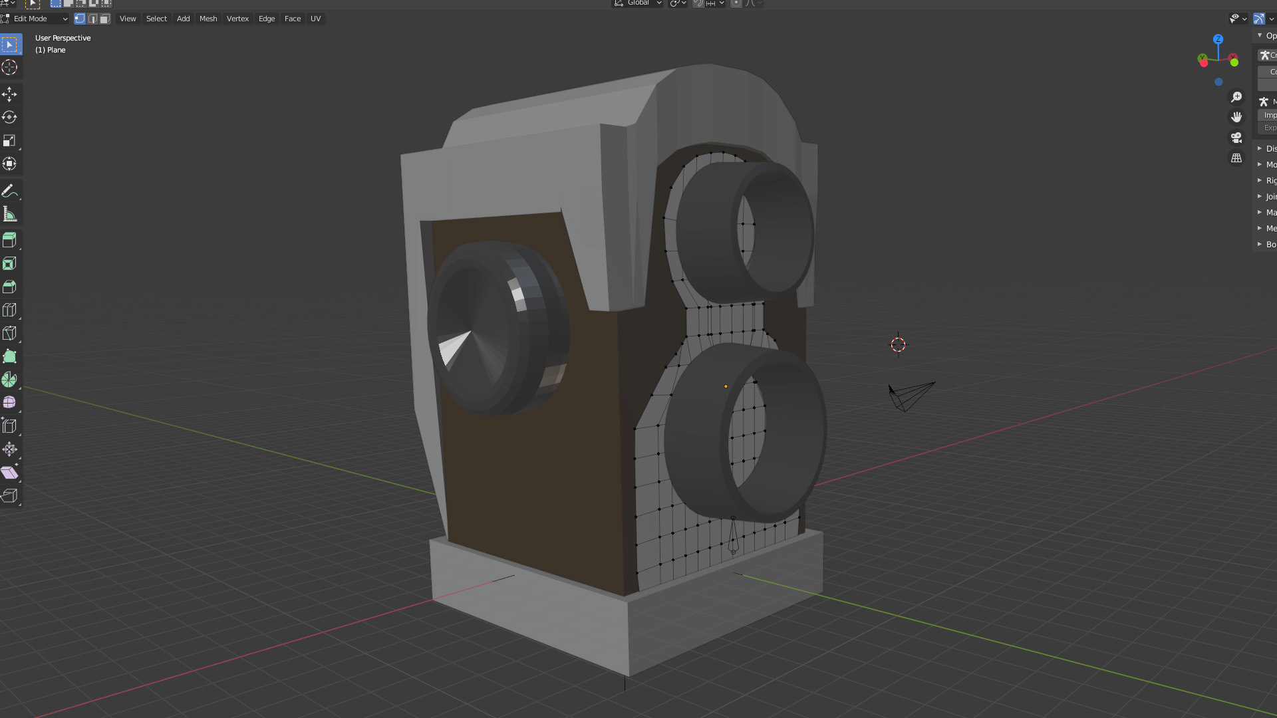Click the blue Z axis gizmo ball
The height and width of the screenshot is (718, 1277).
(x=1218, y=39)
